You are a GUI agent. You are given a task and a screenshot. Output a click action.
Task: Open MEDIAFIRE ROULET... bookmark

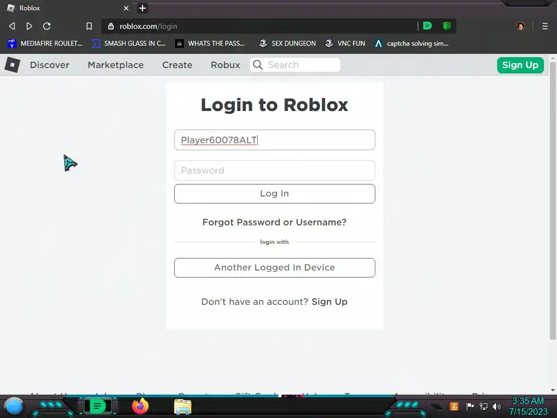45,44
